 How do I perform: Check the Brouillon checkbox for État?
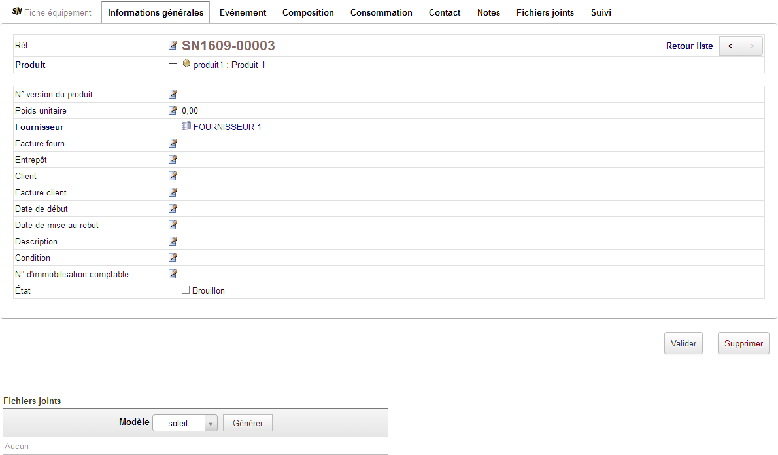[185, 289]
